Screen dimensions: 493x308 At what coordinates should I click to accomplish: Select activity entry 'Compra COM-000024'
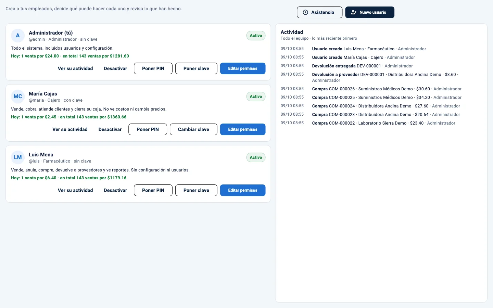381,106
